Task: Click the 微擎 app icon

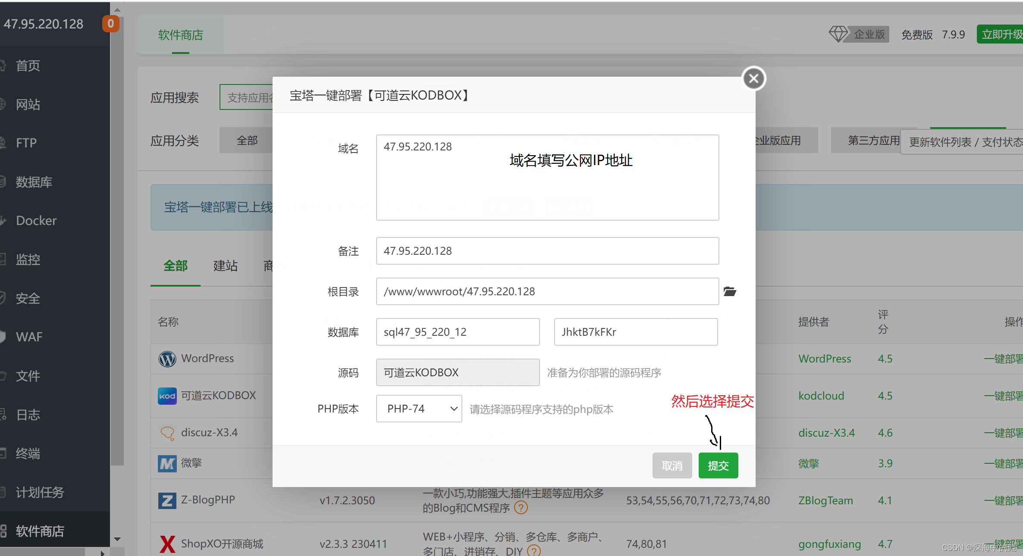Action: click(x=167, y=463)
